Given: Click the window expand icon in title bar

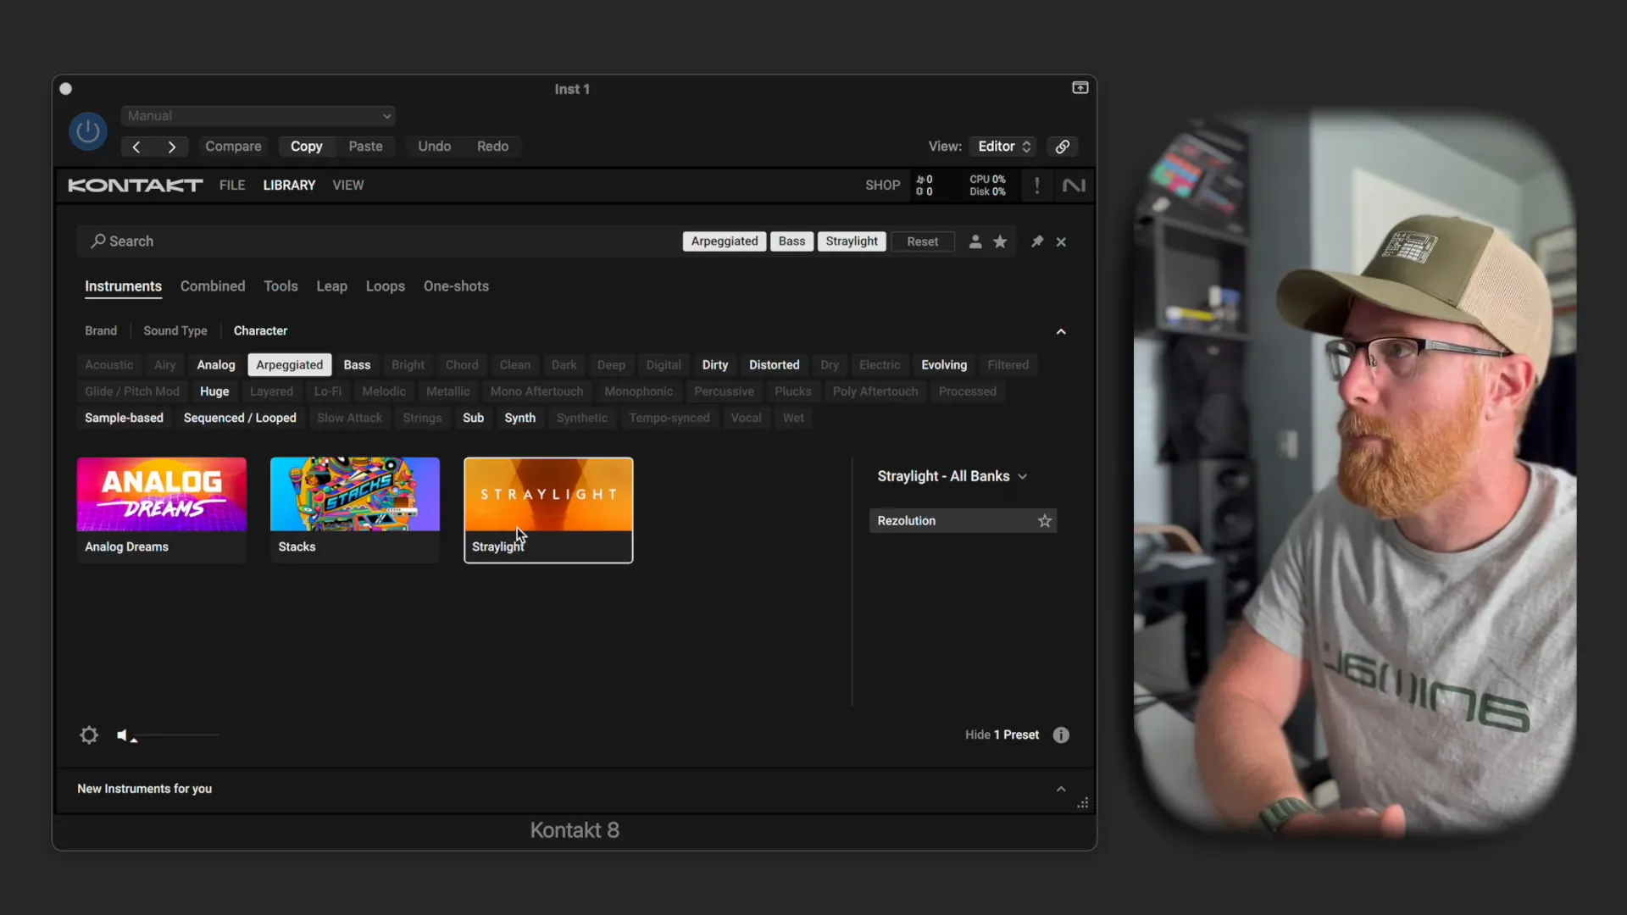Looking at the screenshot, I should click(1080, 88).
